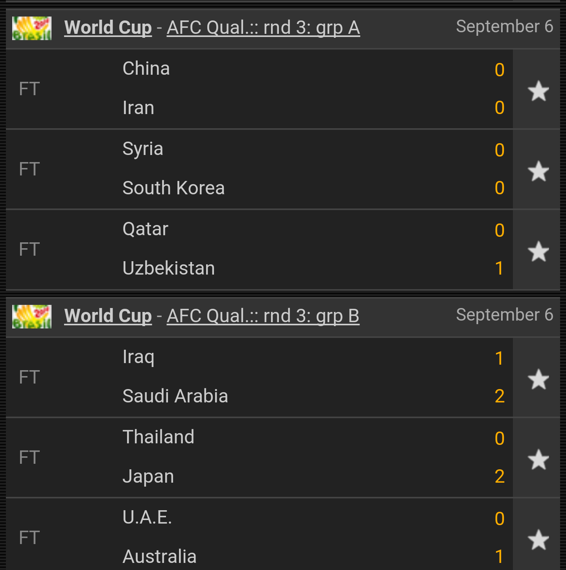Star the Syria vs South Korea match

pyautogui.click(x=538, y=171)
